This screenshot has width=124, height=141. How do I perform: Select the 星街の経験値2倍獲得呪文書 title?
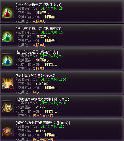[43, 123]
